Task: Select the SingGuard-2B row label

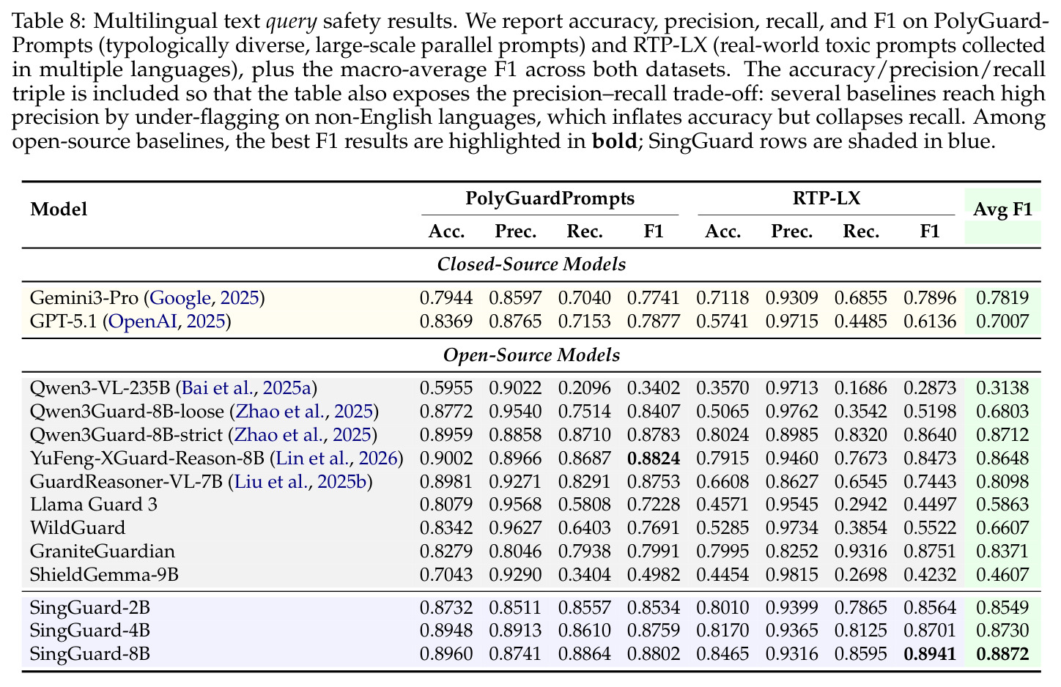Action: pyautogui.click(x=90, y=607)
